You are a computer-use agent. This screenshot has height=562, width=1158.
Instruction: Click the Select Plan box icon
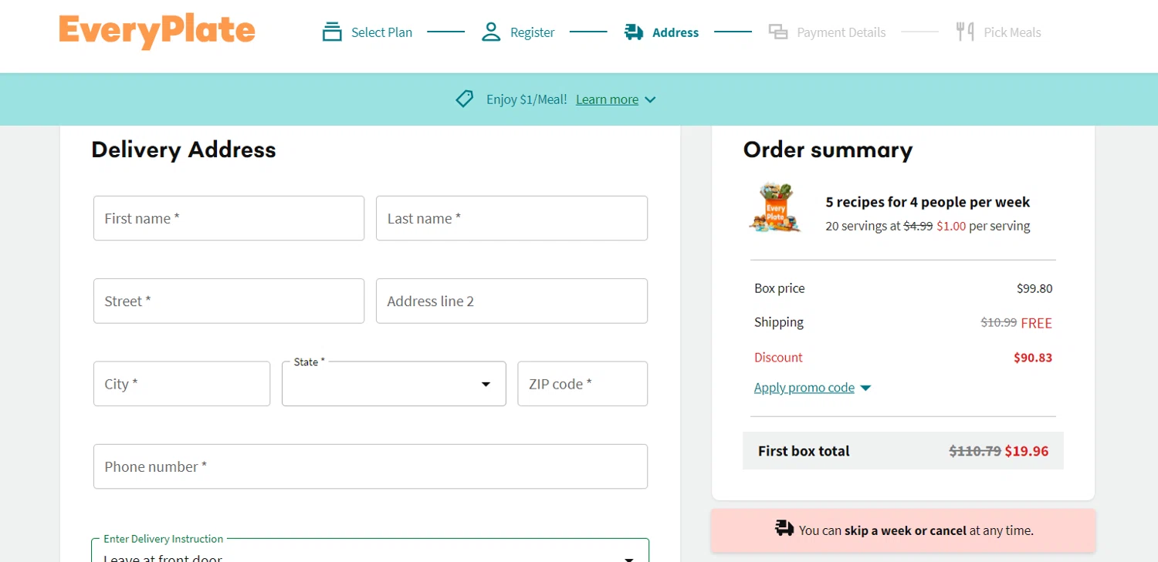pos(332,32)
